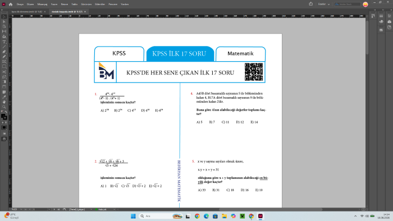393x221 pixels.
Task: Open the Nesne menu
Action: tap(65, 4)
